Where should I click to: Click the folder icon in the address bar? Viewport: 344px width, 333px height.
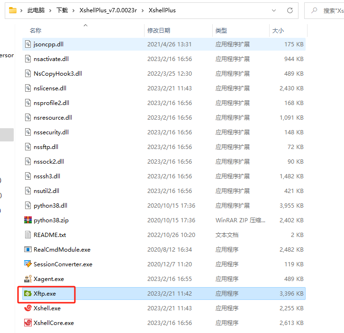[x=13, y=10]
